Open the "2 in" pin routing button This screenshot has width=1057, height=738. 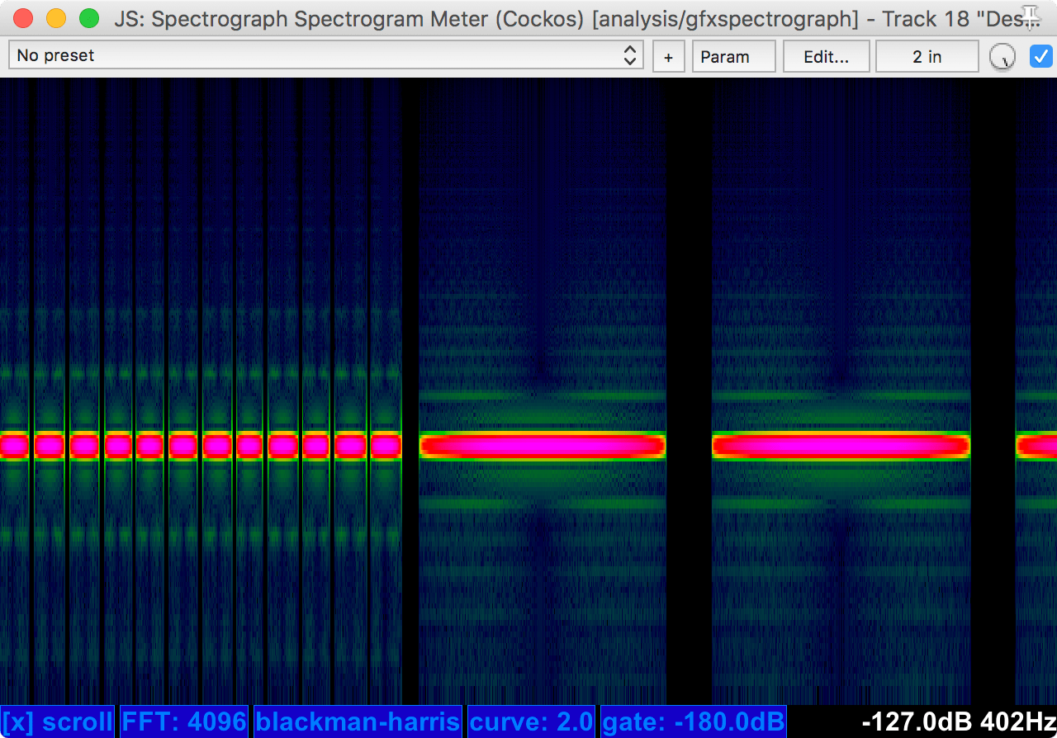(x=927, y=57)
